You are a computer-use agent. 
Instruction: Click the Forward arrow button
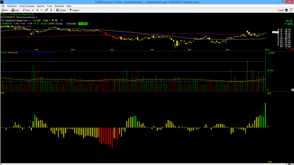[37, 10]
